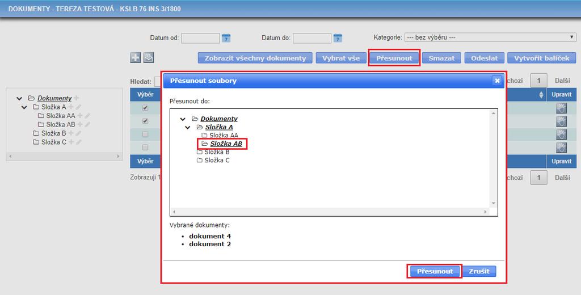This screenshot has height=295, width=581.
Task: Edit Složka AA using pencil icon
Action: click(87, 116)
